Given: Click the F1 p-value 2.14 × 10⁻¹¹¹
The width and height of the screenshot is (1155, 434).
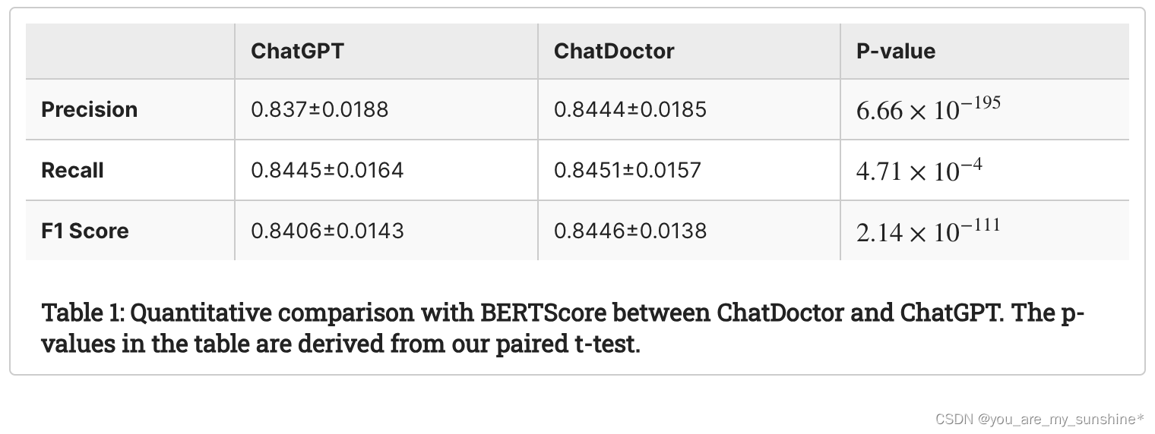Looking at the screenshot, I should [928, 230].
